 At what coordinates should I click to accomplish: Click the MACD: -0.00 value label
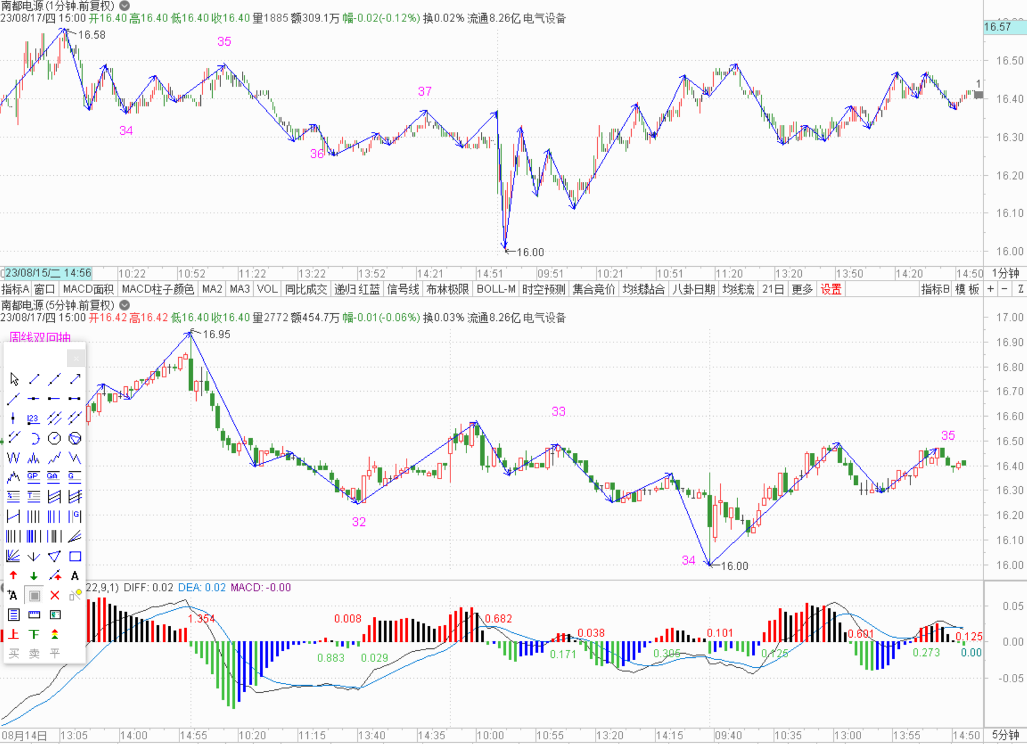tap(261, 587)
